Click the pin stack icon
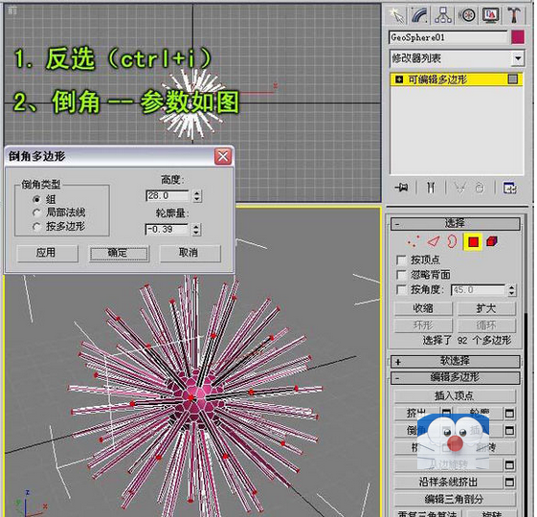 click(401, 188)
